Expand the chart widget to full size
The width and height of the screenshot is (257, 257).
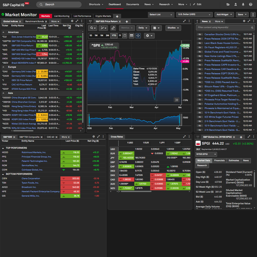tap(184, 21)
